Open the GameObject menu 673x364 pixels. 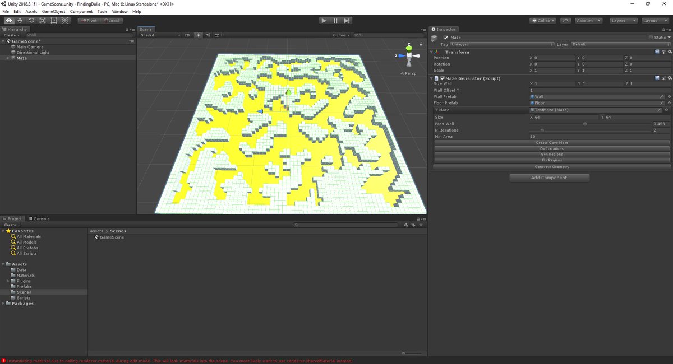[x=53, y=11]
